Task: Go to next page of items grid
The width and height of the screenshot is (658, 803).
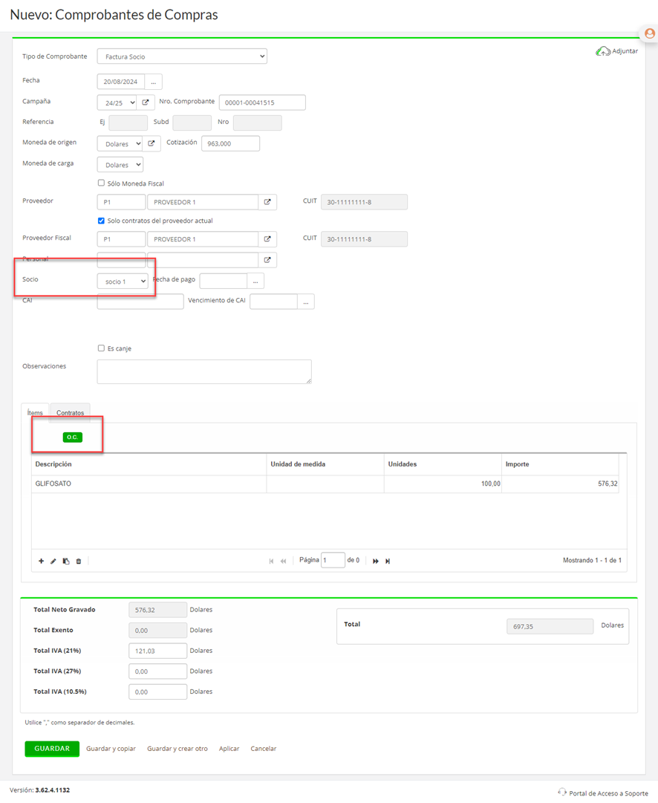Action: (375, 562)
